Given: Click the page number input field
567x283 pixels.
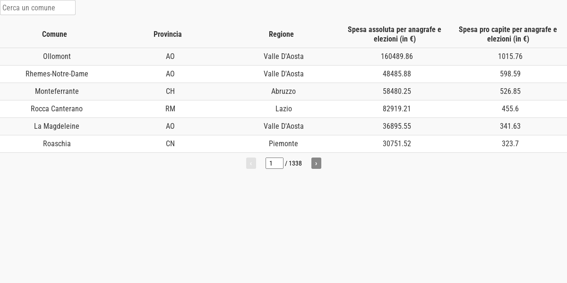Looking at the screenshot, I should point(274,163).
